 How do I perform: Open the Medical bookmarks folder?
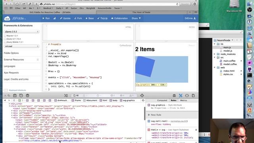point(48,8)
